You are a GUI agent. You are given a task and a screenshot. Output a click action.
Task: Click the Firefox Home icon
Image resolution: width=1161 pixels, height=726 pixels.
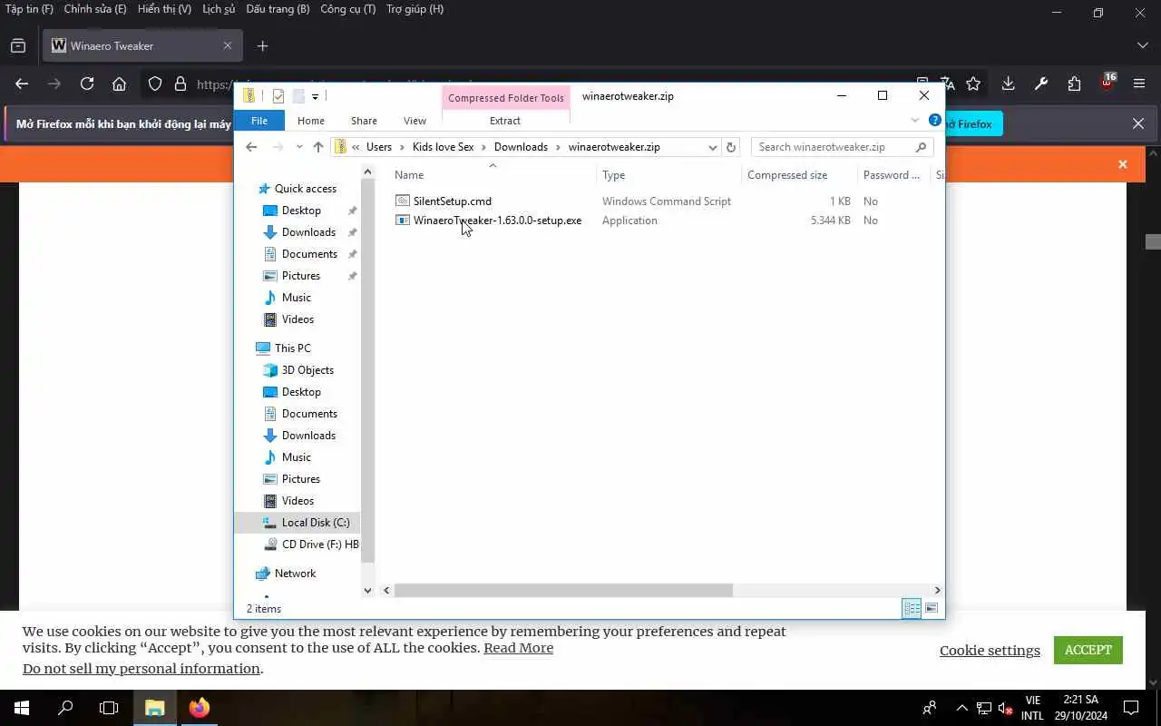pos(119,83)
